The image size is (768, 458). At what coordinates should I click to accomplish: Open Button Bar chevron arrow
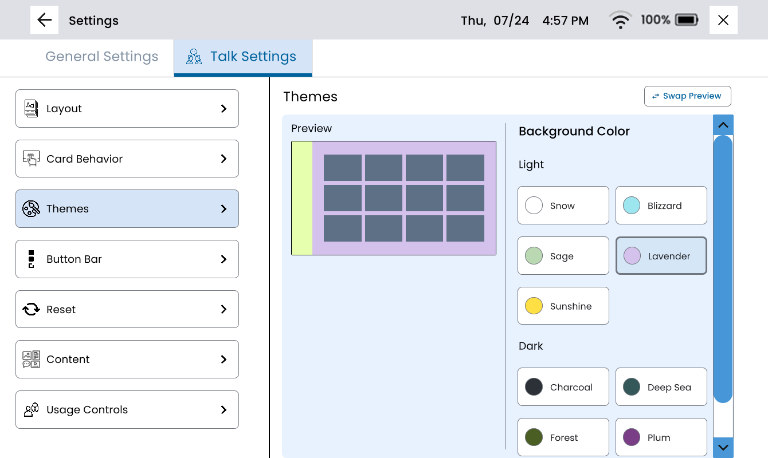point(224,259)
